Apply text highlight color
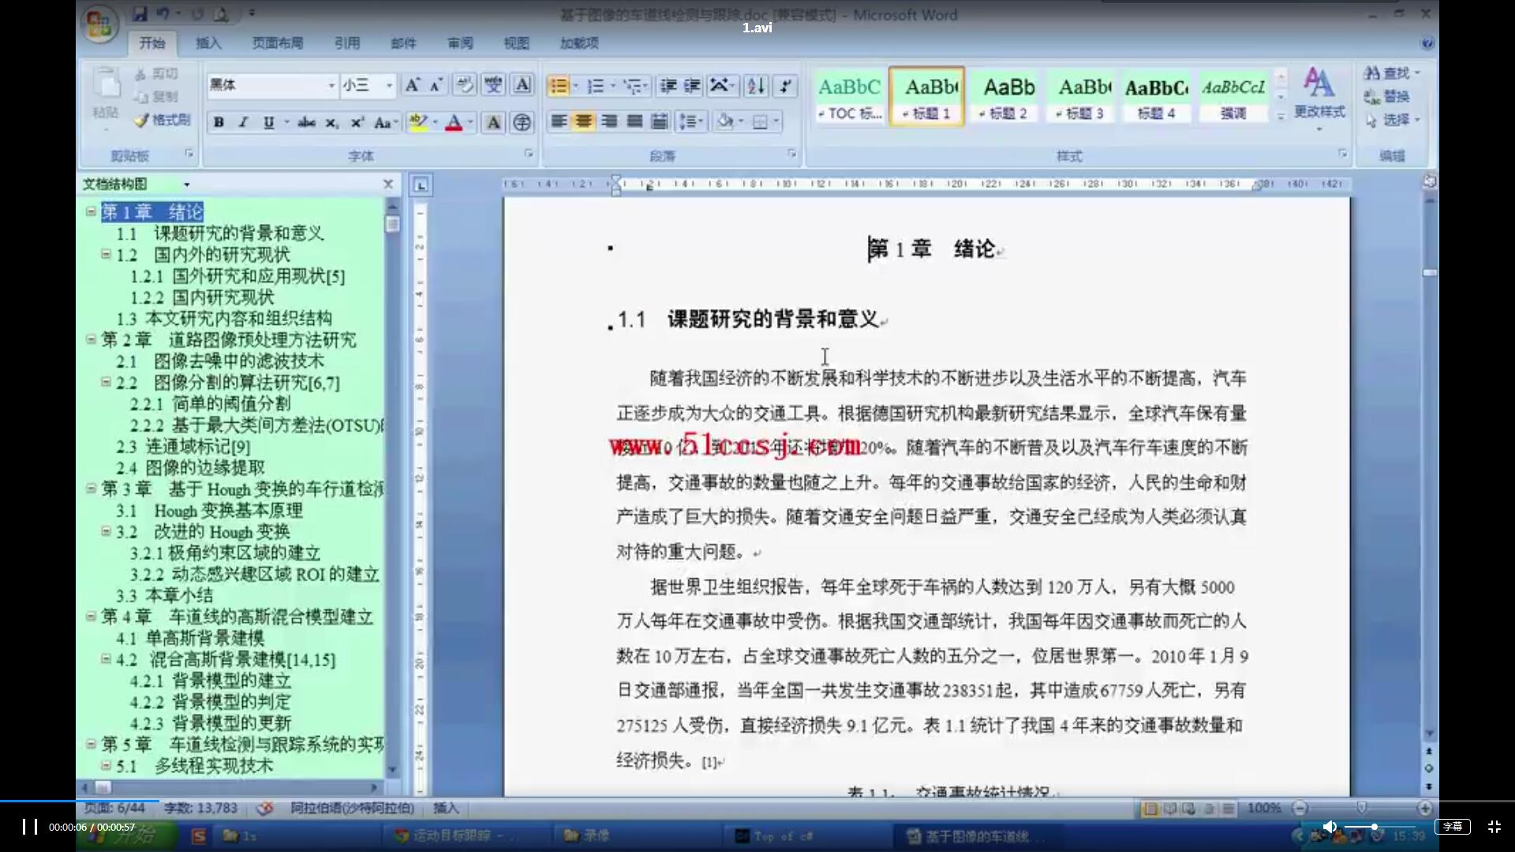The width and height of the screenshot is (1515, 852). click(x=418, y=122)
